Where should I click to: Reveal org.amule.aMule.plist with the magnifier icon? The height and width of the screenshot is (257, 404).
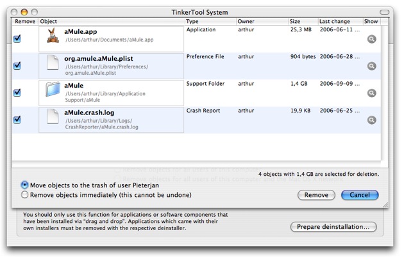(371, 66)
